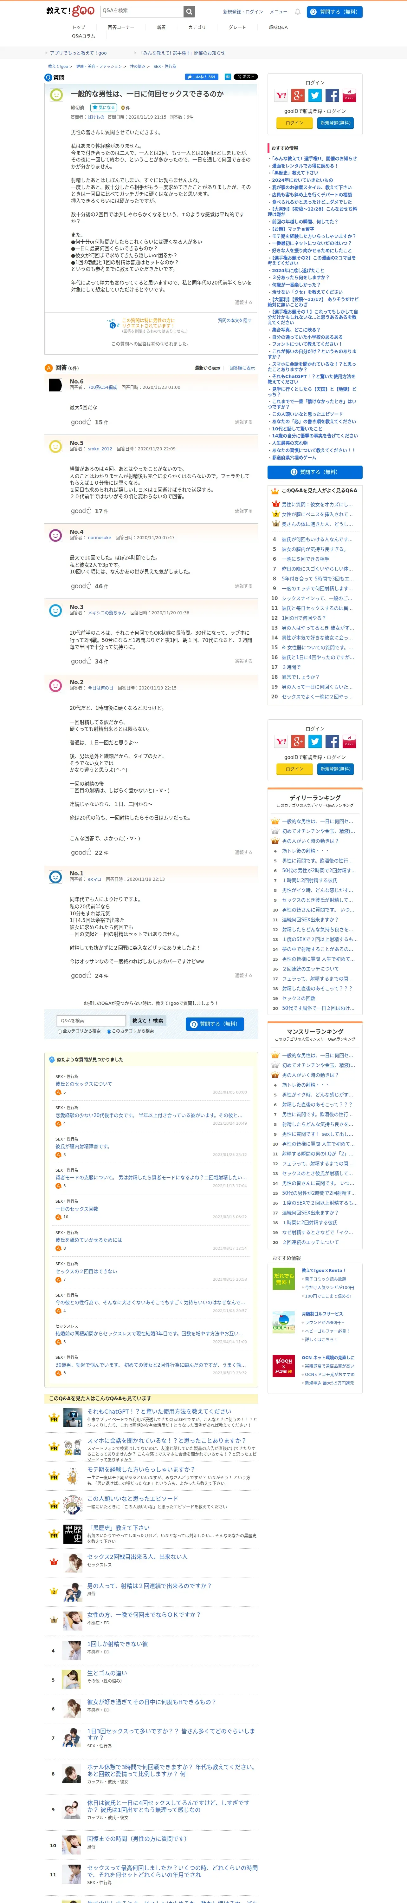This screenshot has width=407, height=1903.
Task: Open the トップ navigation tab
Action: (78, 27)
